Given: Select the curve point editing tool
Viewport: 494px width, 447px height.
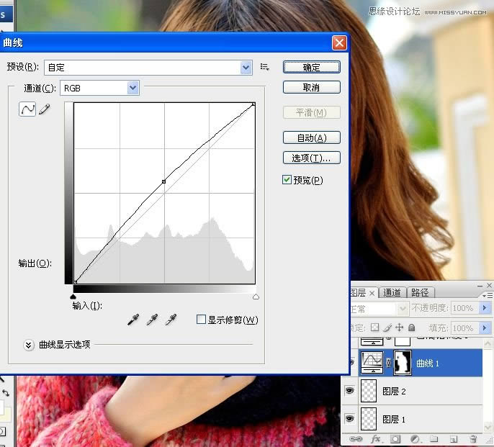Looking at the screenshot, I should tap(27, 109).
